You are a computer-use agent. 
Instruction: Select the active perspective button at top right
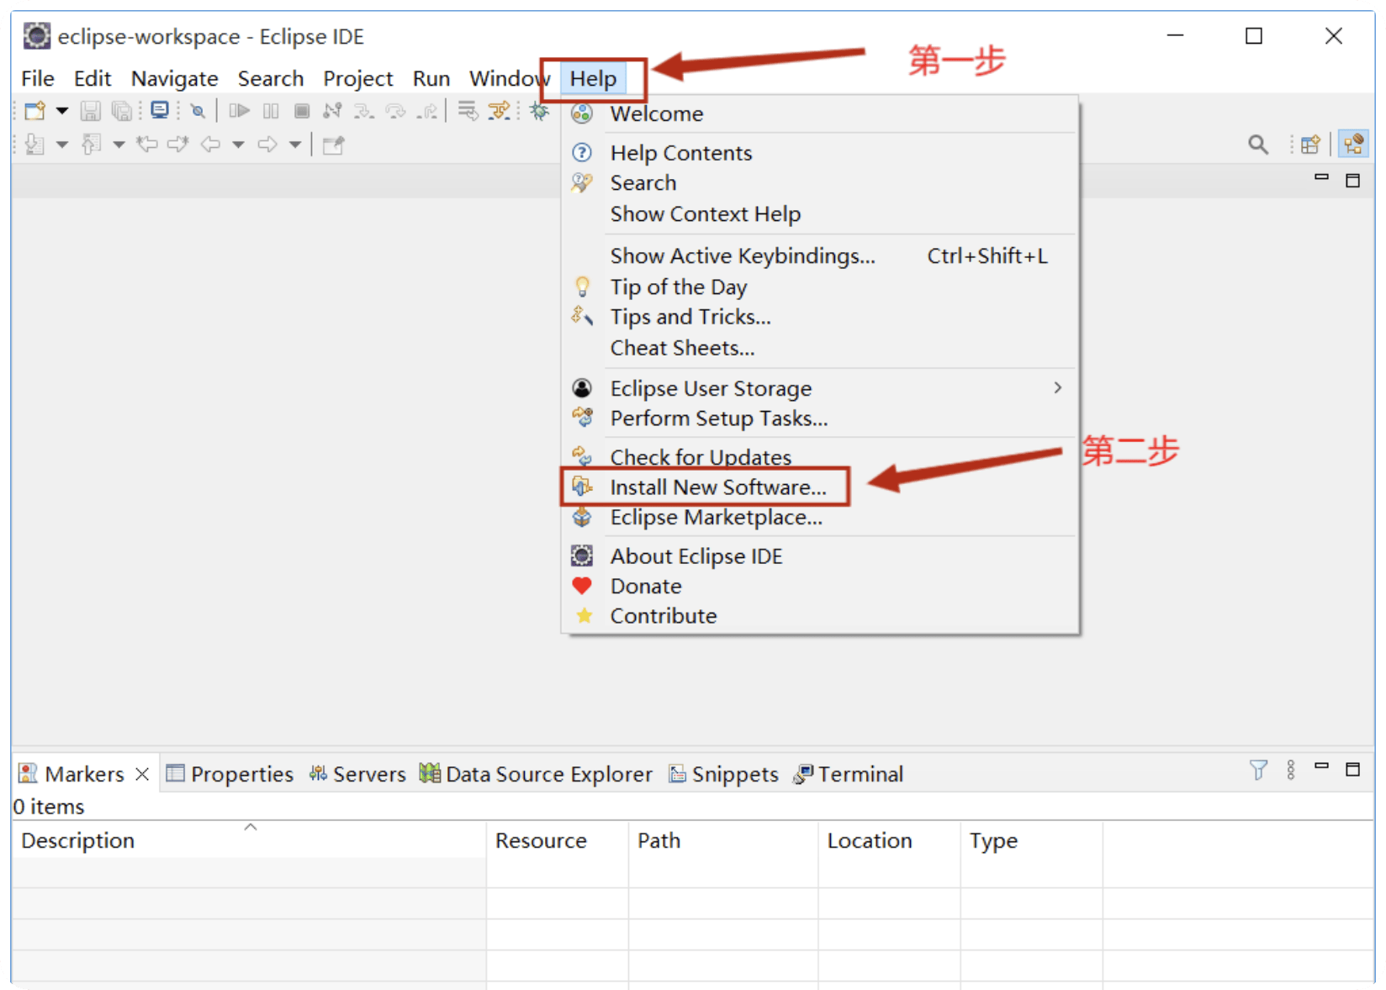click(x=1353, y=144)
